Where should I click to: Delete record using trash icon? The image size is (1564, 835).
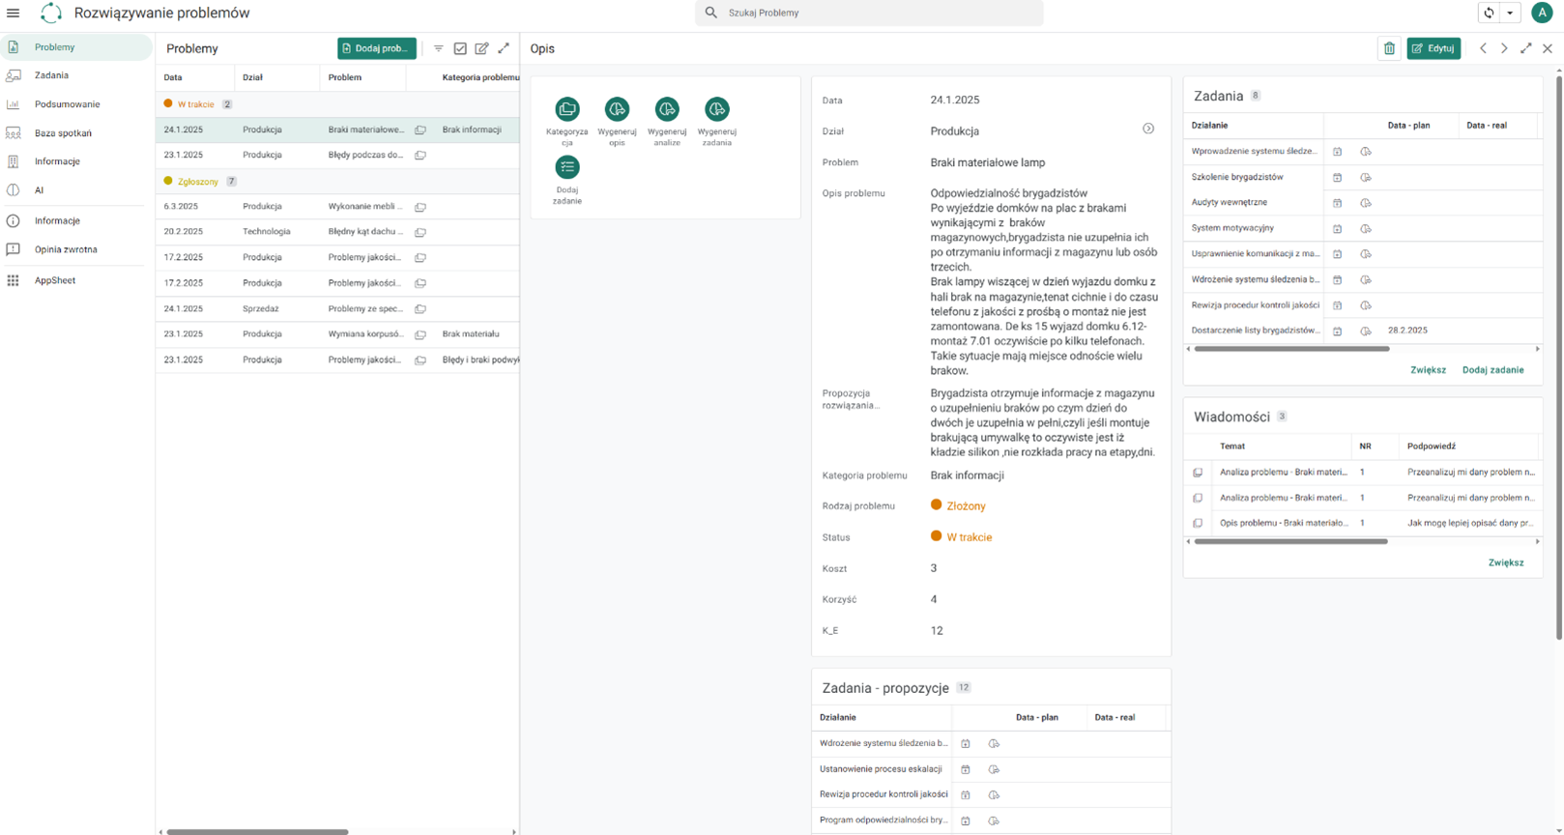click(1389, 48)
